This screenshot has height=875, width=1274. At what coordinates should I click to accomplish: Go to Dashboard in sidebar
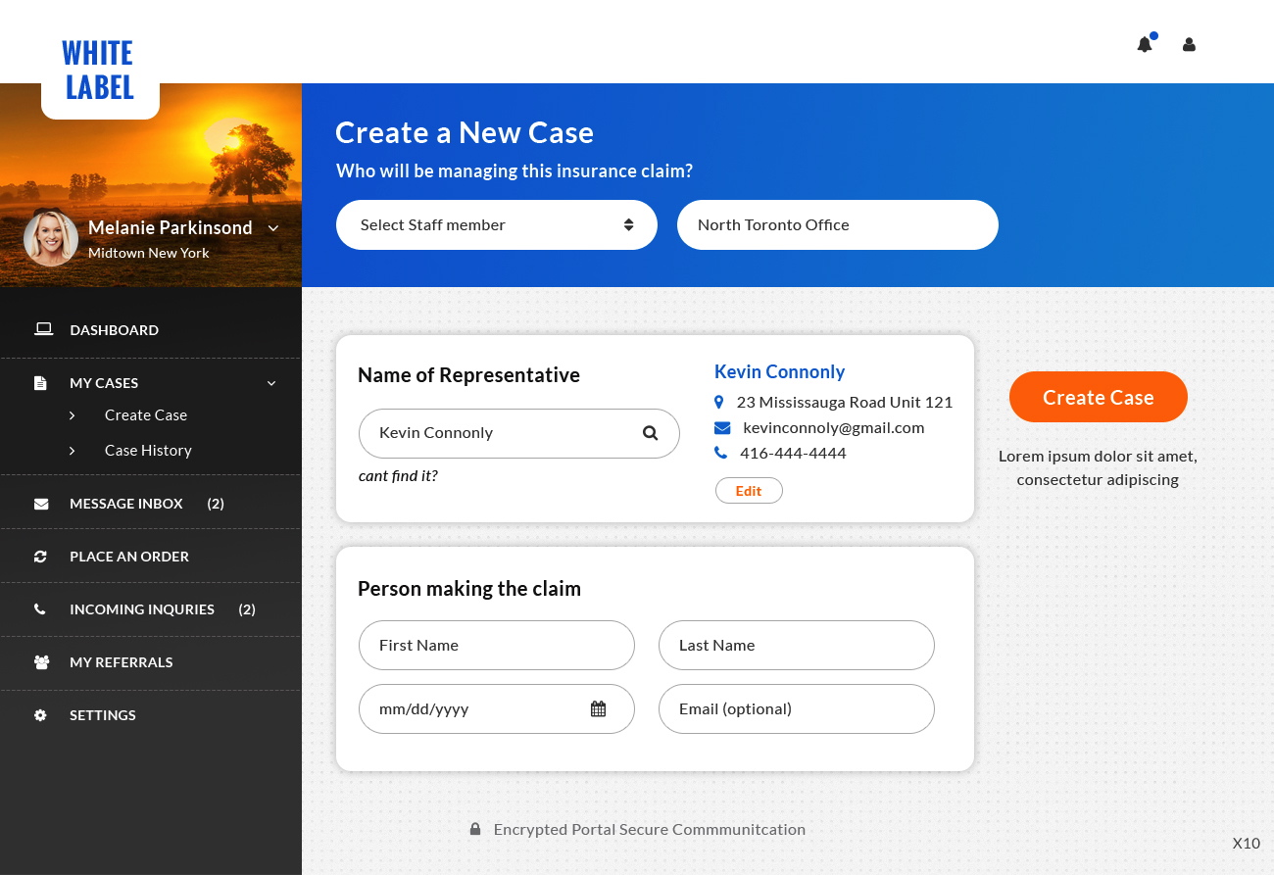pyautogui.click(x=114, y=330)
